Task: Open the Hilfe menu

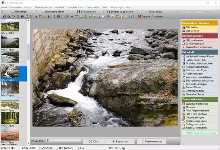Action: click(128, 8)
